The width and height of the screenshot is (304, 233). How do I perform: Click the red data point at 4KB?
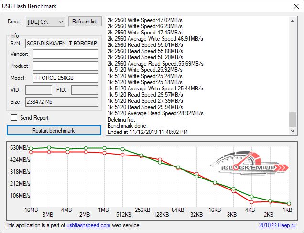[x=252, y=202]
